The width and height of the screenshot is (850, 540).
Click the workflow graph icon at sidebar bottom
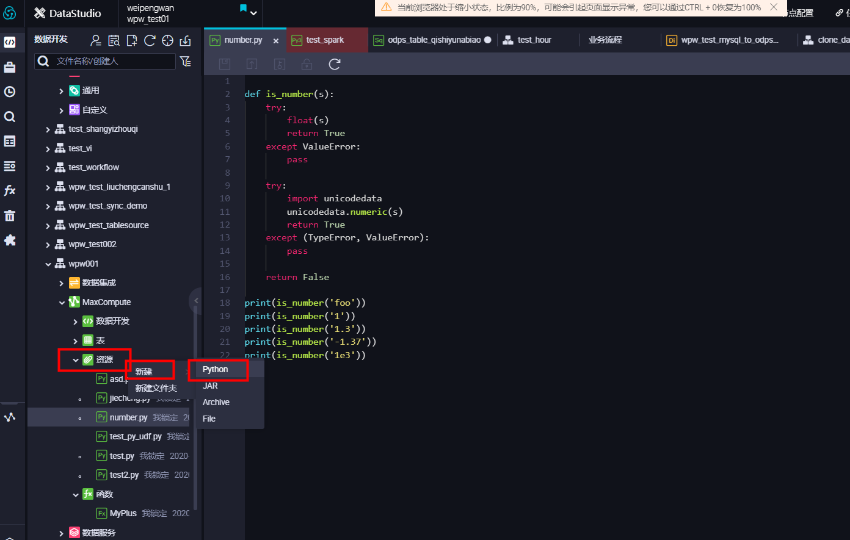tap(10, 417)
